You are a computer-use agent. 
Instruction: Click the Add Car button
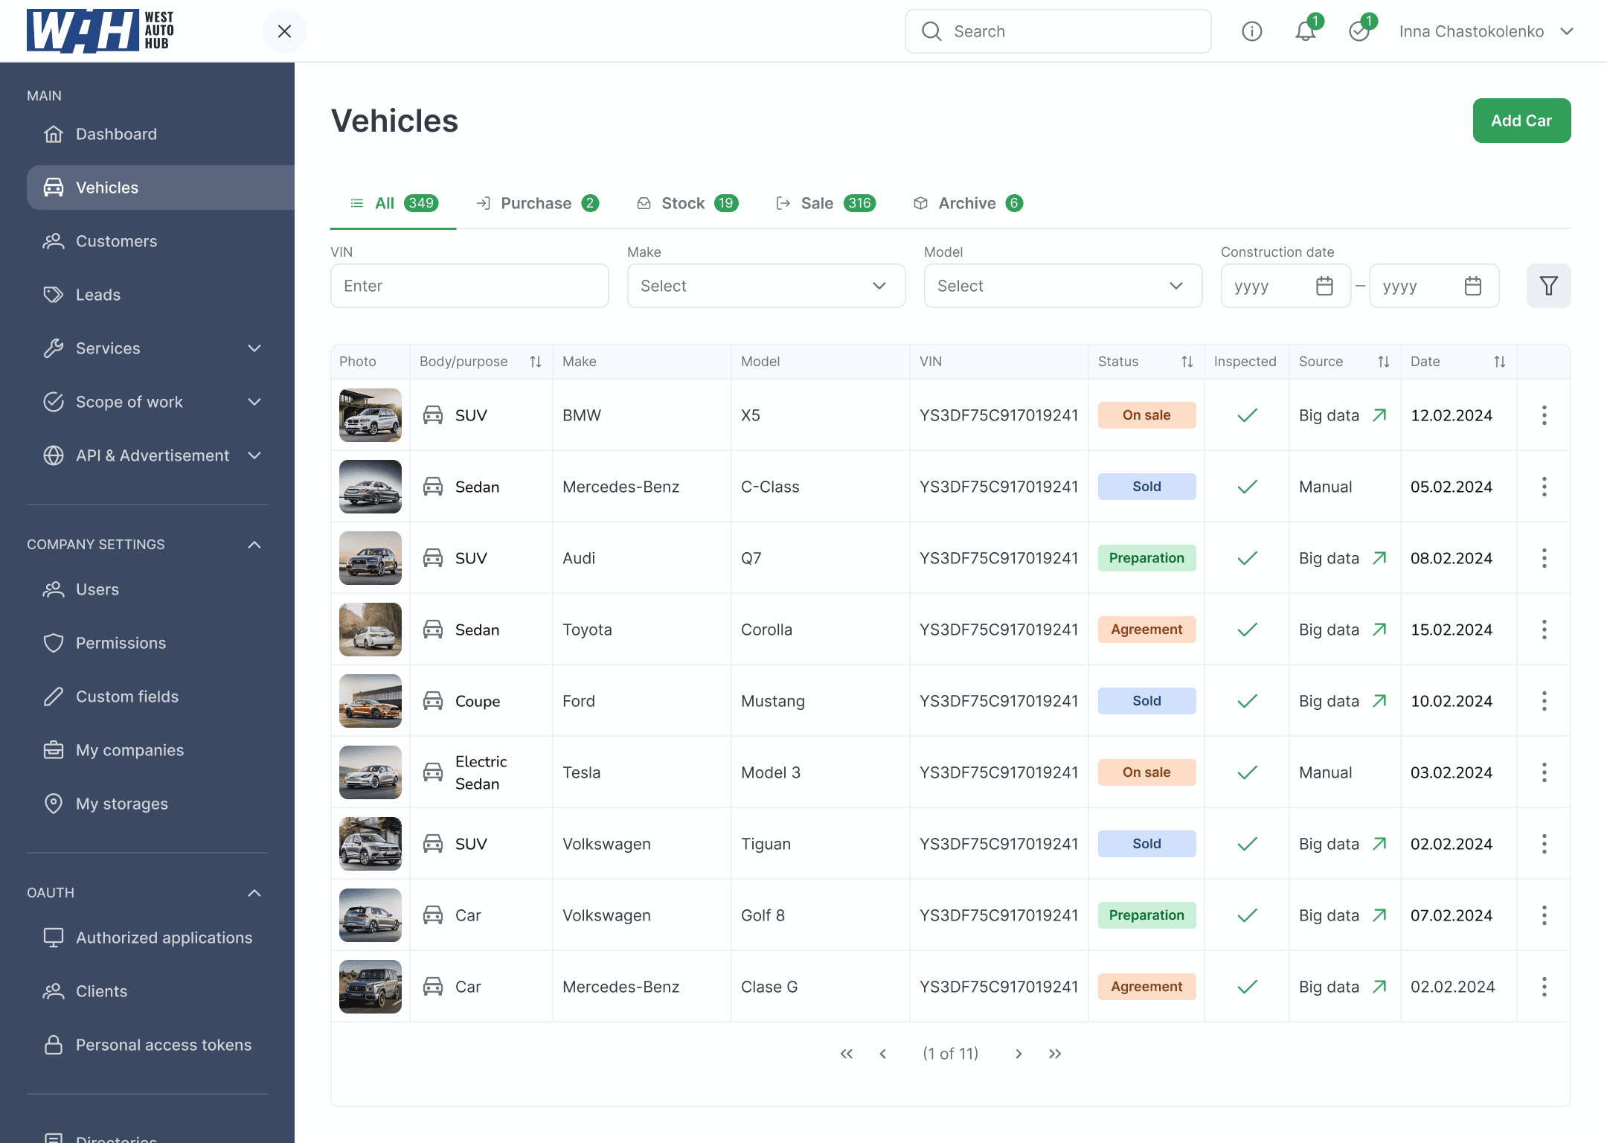[1521, 121]
